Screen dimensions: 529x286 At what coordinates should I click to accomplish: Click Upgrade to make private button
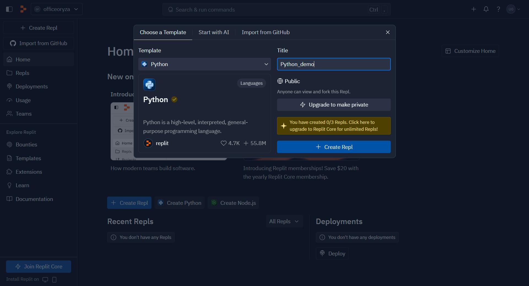click(x=334, y=105)
